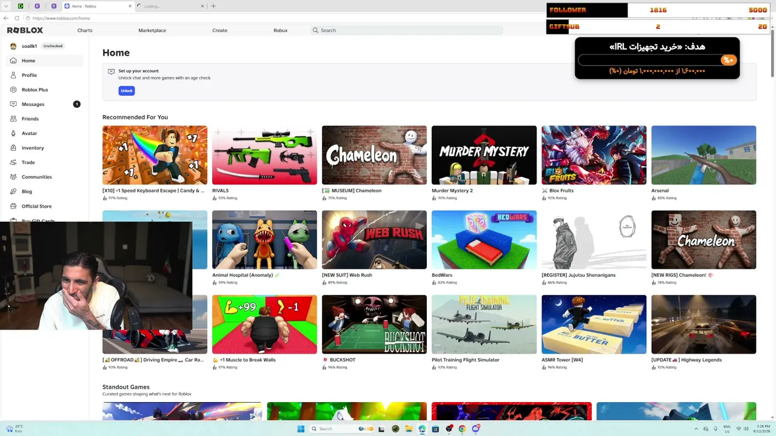Open the network icon in system tray
Image resolution: width=776 pixels, height=436 pixels.
click(738, 429)
